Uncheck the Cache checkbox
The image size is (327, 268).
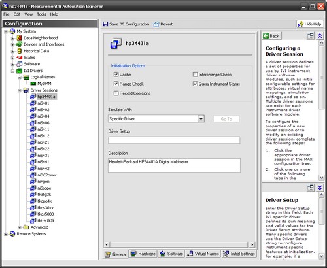pyautogui.click(x=116, y=75)
